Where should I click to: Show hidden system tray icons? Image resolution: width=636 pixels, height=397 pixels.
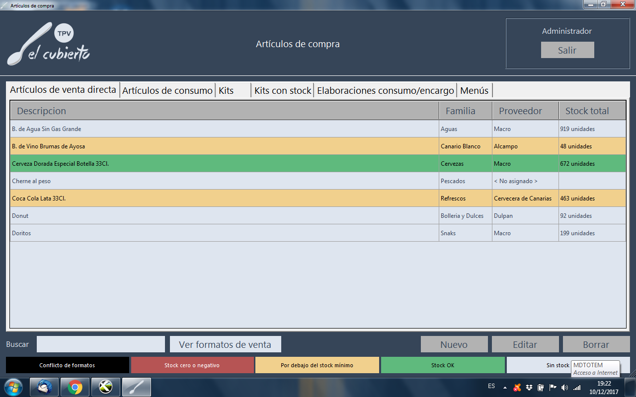coord(505,387)
